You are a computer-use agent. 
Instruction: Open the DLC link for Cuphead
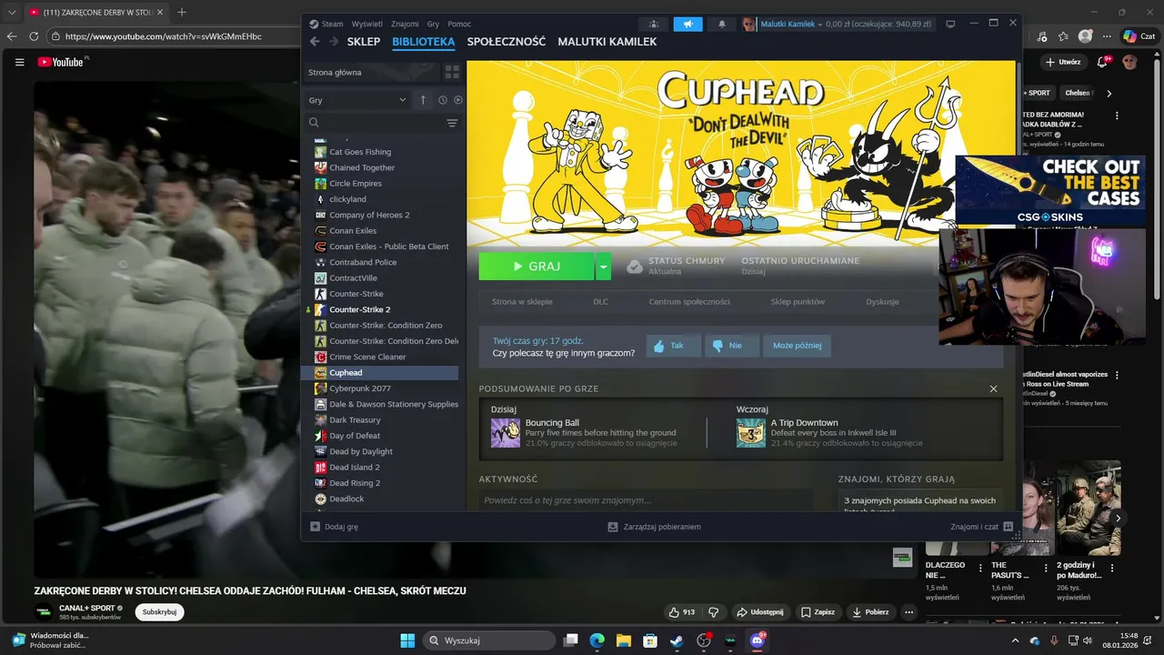tap(600, 301)
